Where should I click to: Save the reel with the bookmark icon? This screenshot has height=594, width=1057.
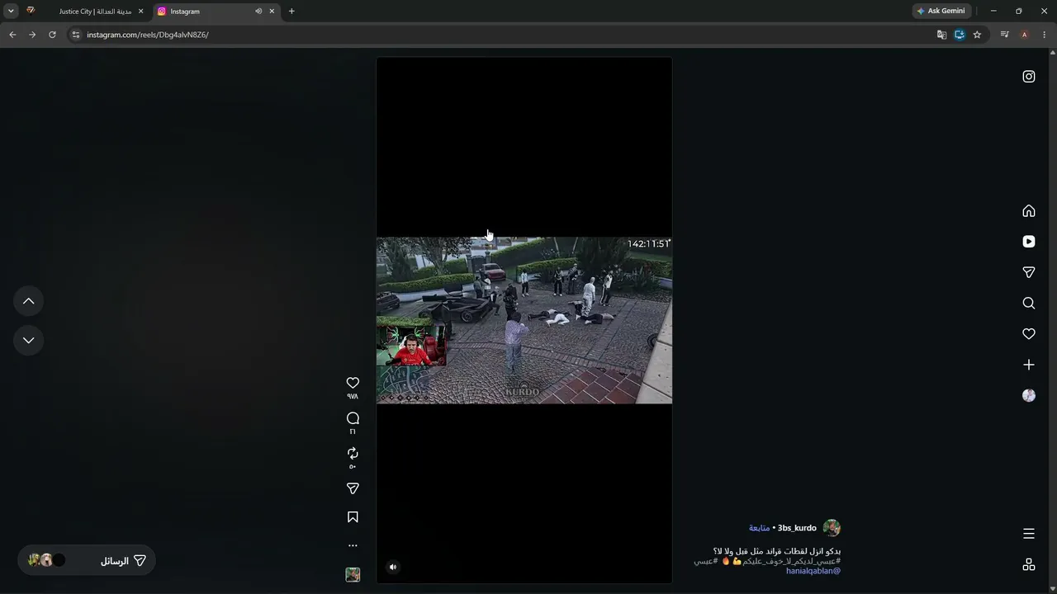click(353, 517)
